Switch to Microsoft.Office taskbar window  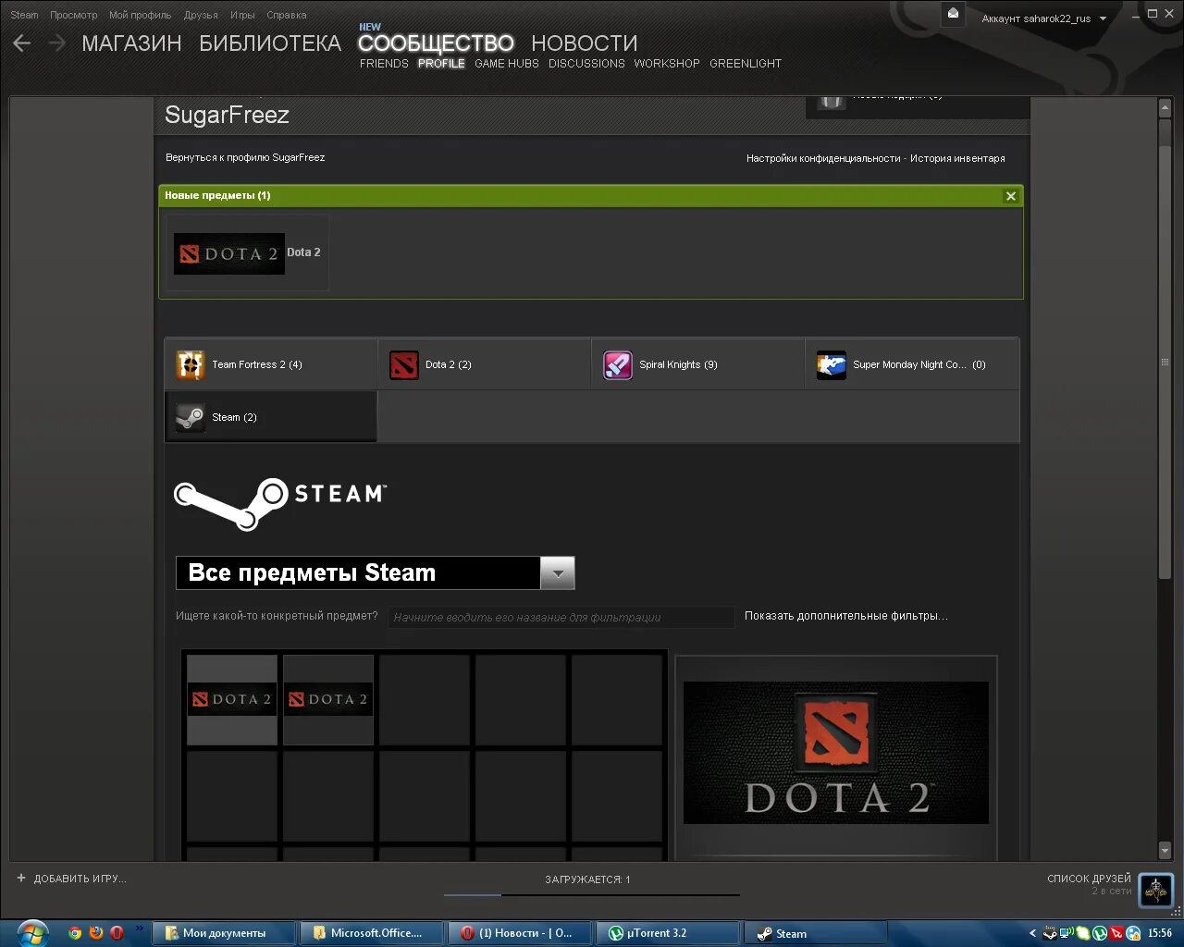371,933
